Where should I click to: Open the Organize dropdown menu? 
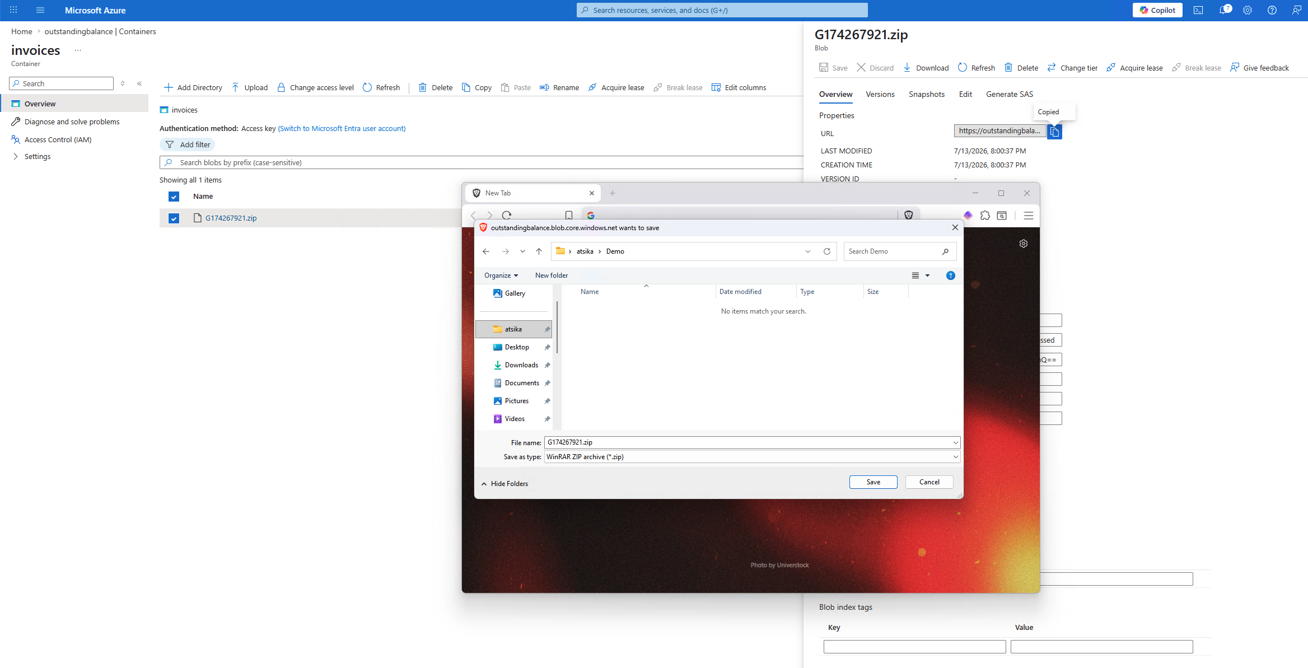click(x=501, y=275)
